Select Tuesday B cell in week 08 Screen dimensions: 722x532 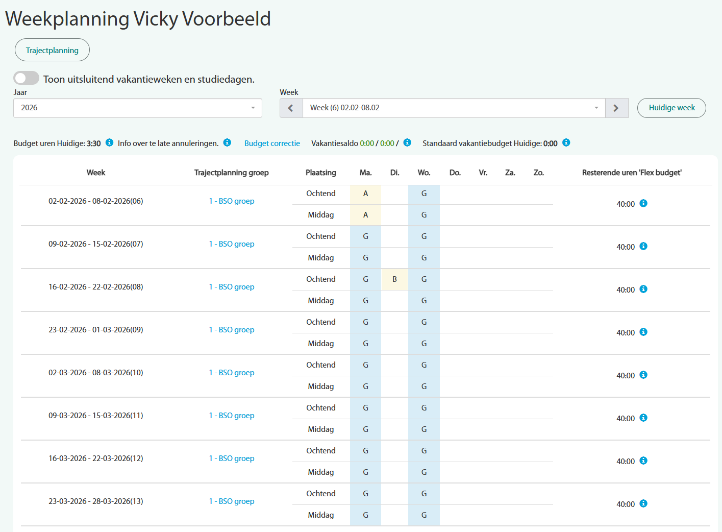(394, 279)
